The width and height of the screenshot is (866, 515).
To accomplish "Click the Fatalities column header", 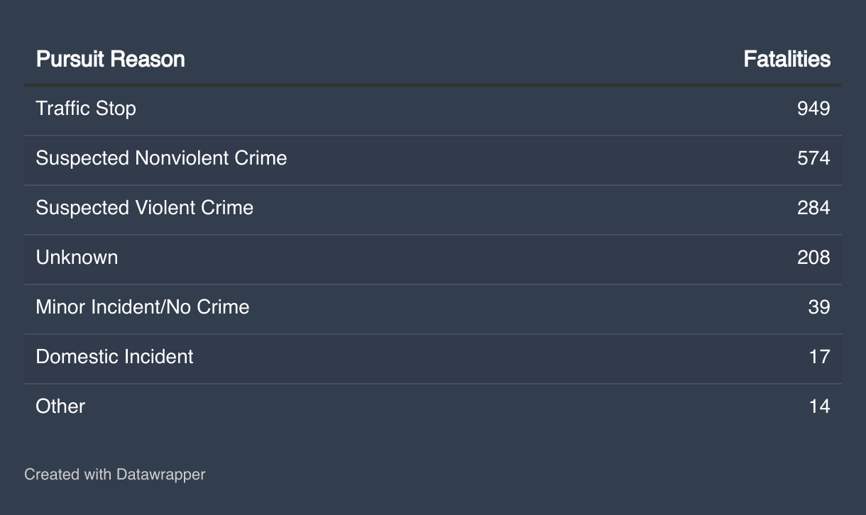I will [x=786, y=59].
